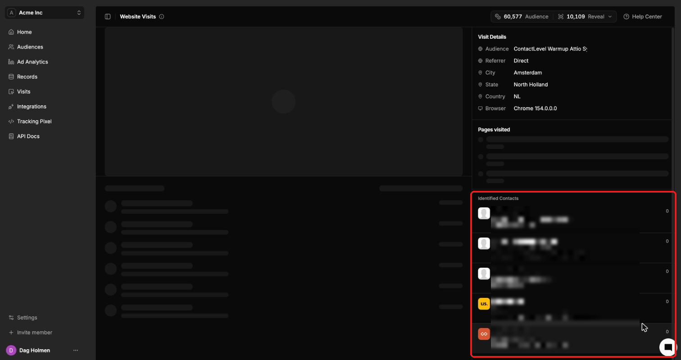Click the Referrer value Direct
The width and height of the screenshot is (681, 360).
[521, 61]
